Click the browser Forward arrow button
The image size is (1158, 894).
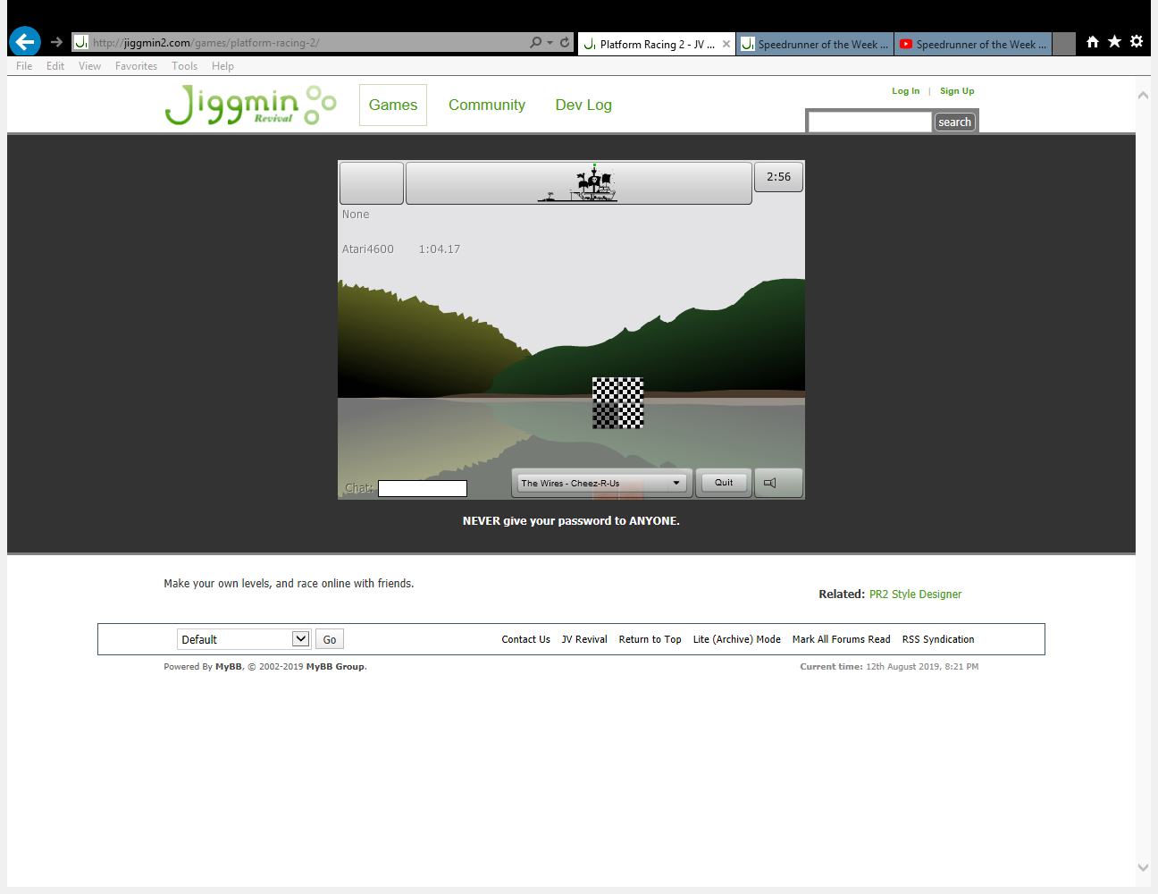[56, 42]
